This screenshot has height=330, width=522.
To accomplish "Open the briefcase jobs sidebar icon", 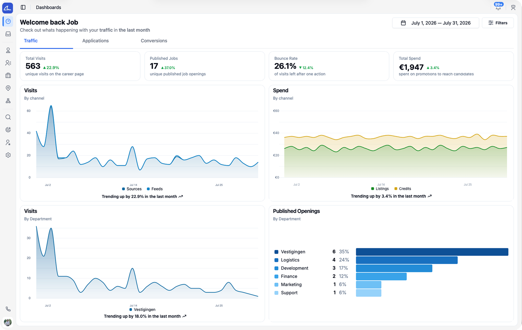I will pyautogui.click(x=8, y=75).
